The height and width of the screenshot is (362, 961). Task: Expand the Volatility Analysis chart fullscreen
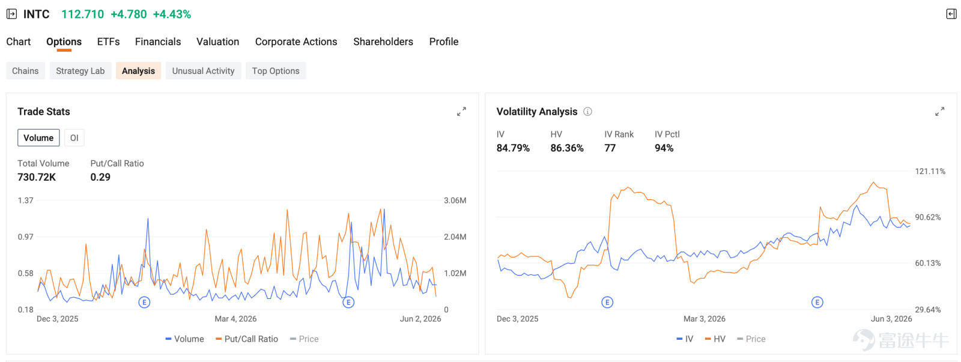[x=940, y=112]
